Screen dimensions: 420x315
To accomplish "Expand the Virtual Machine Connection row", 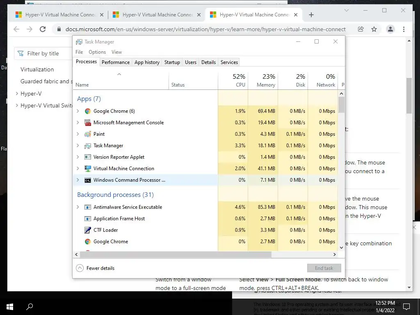I will (x=78, y=169).
